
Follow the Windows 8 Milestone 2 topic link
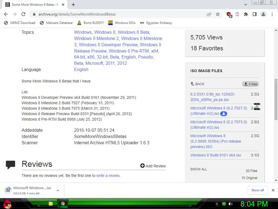[96, 38]
